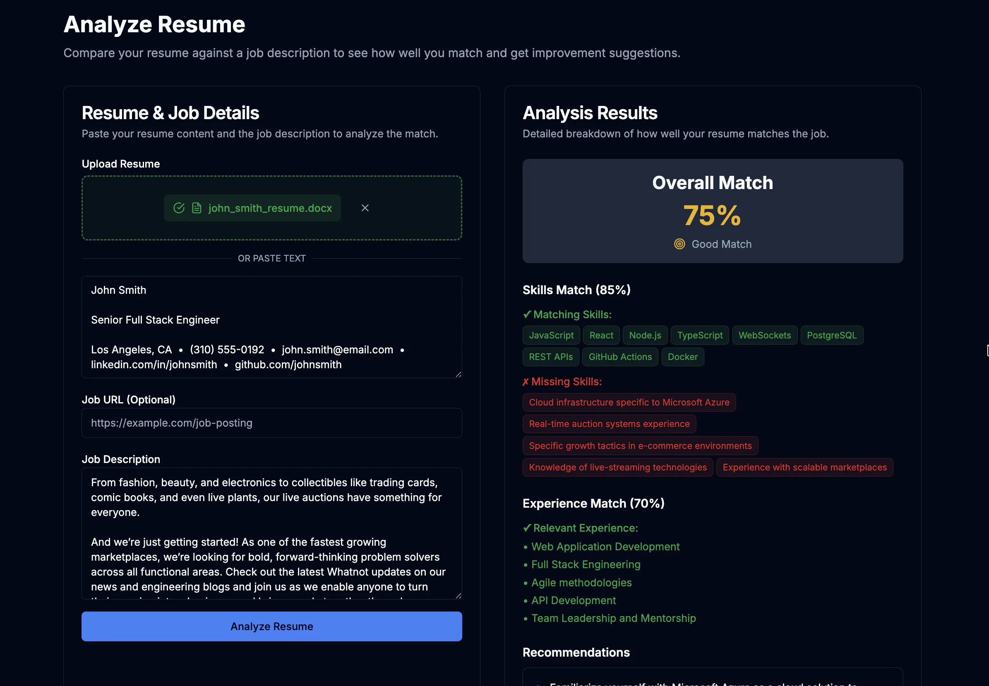Image resolution: width=989 pixels, height=686 pixels.
Task: Select the Node.js skill tag
Action: click(x=645, y=335)
